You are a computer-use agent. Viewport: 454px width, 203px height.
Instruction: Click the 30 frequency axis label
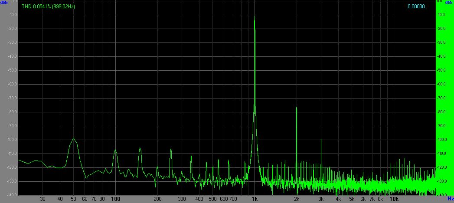coord(42,199)
